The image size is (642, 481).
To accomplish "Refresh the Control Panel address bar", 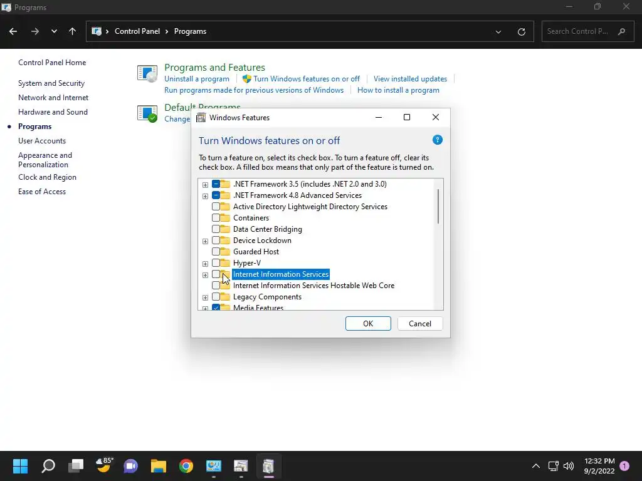I will click(521, 31).
